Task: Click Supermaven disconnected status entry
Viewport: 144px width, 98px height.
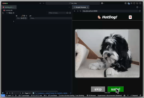Action: click(110, 95)
